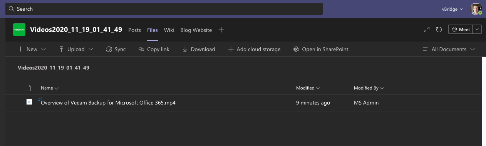This screenshot has height=146, width=486.
Task: Open the Wiki tab
Action: pyautogui.click(x=169, y=30)
